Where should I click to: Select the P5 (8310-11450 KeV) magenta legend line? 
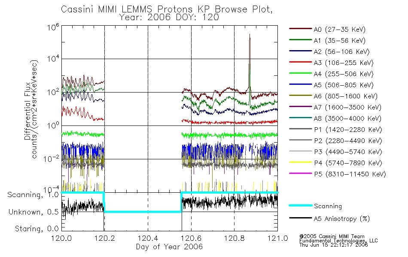pos(301,173)
